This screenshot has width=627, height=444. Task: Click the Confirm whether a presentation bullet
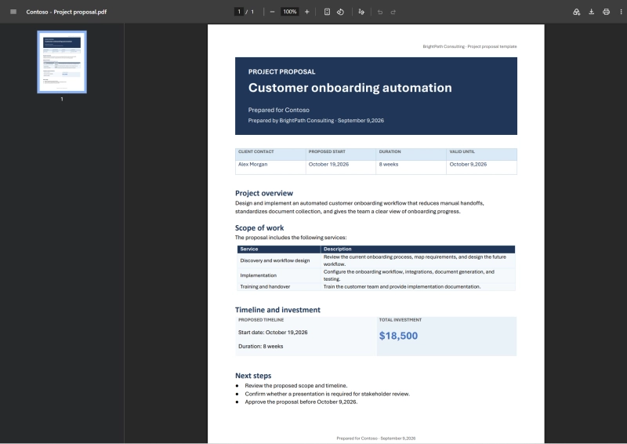(x=327, y=394)
